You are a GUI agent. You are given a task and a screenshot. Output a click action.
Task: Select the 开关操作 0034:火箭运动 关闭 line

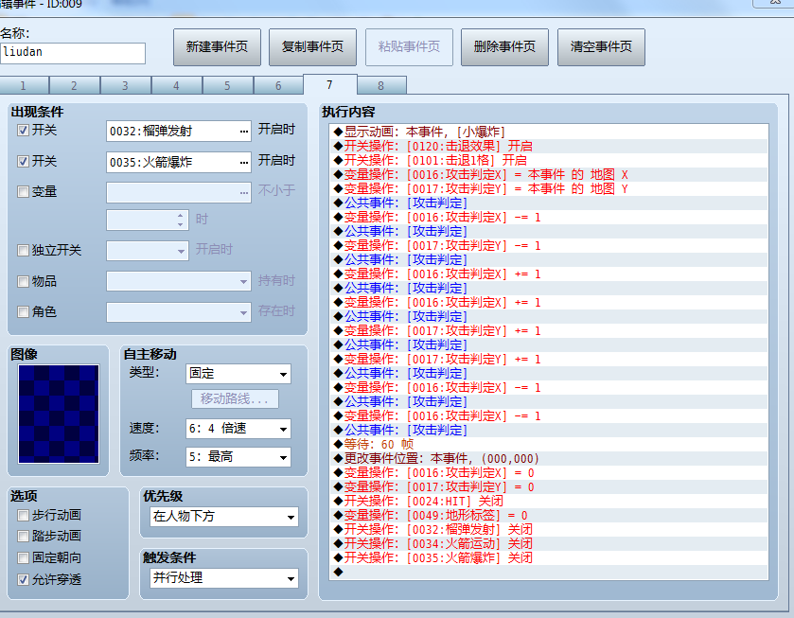(x=549, y=543)
